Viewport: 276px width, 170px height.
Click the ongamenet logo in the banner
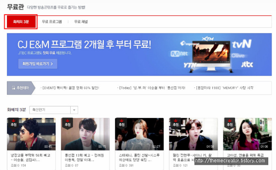(x=189, y=43)
